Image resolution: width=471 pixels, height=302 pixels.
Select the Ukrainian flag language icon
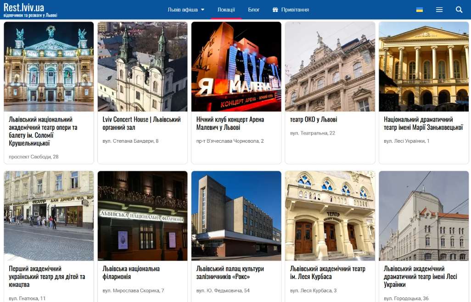coord(420,10)
